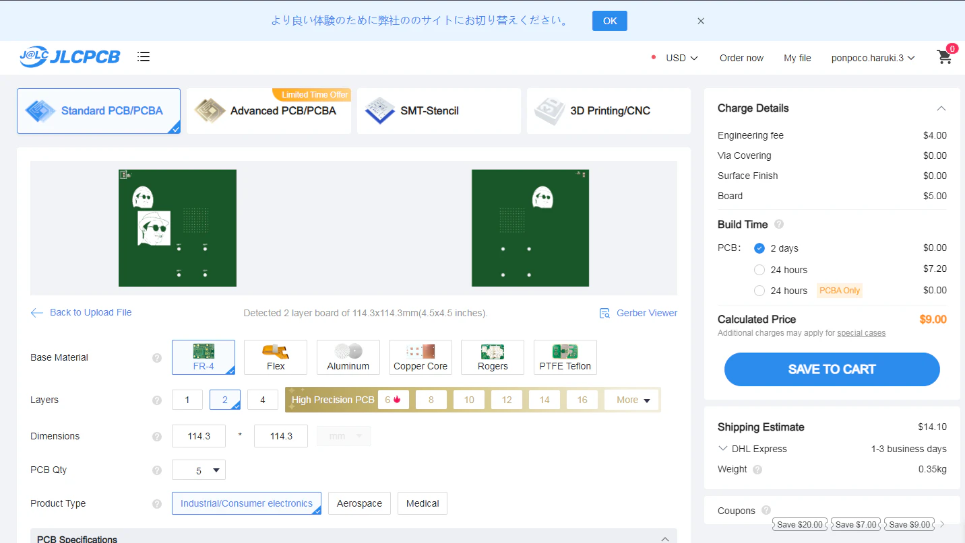Switch to the 3D Printing/CNC tab
Screen dimensions: 965x543
coord(609,111)
